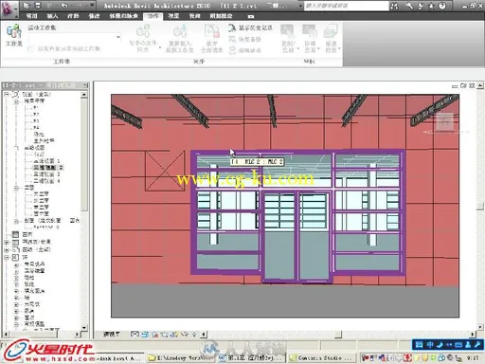
Task: Open the Word document taskbar button
Action: pos(251,358)
